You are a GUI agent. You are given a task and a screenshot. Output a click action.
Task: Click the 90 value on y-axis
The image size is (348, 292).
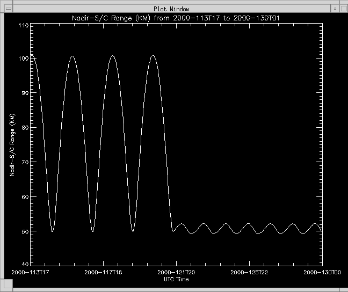pos(24,93)
